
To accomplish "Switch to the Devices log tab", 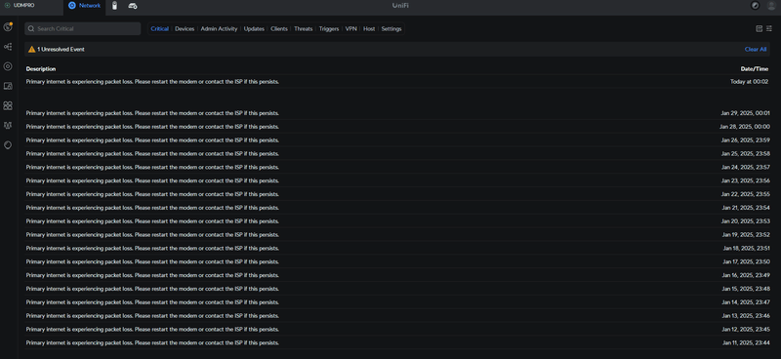I will click(x=185, y=29).
